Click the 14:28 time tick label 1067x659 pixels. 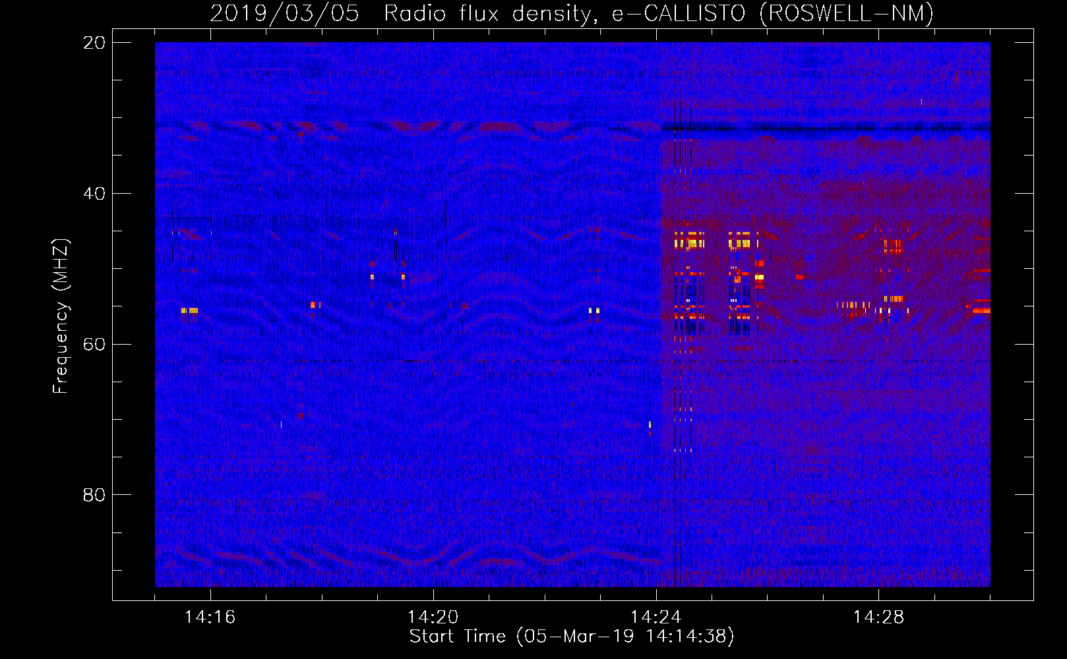[x=878, y=617]
